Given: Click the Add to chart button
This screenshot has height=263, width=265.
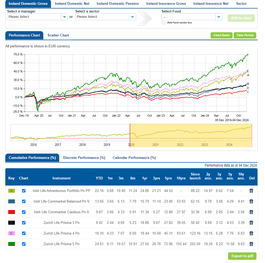Looking at the screenshot, I should (241, 18).
